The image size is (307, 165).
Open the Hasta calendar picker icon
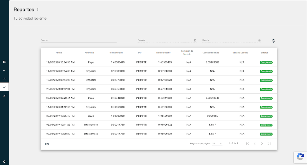coord(259,40)
